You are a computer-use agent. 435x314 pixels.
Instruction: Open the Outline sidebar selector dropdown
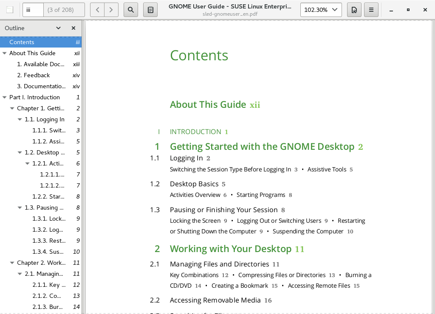[x=59, y=28]
